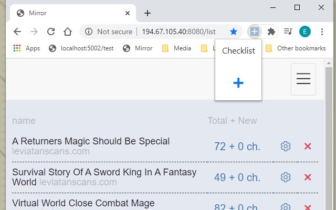Open the profile avatar E

point(305,31)
